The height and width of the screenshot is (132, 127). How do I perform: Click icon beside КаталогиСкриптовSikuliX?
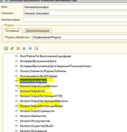coord(16,126)
